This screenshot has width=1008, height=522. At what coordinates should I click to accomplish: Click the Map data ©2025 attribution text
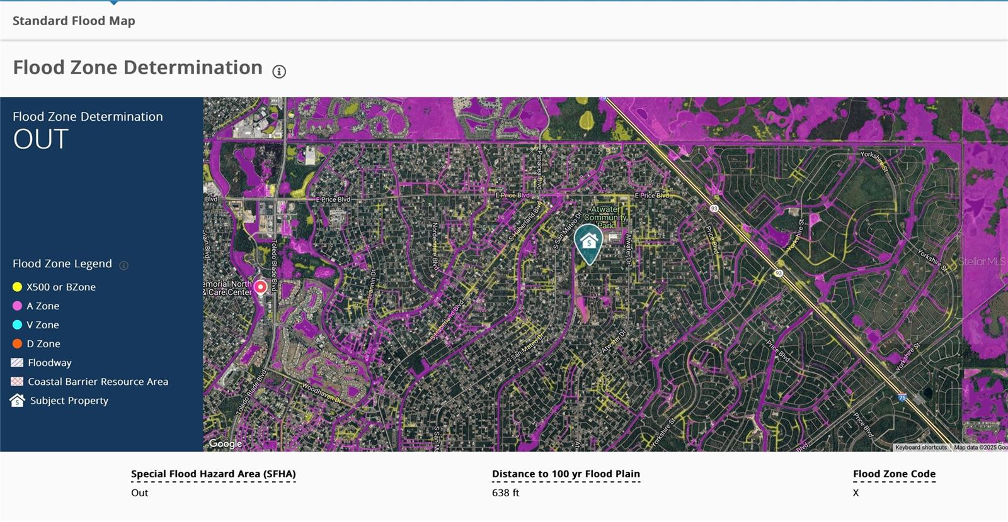980,447
